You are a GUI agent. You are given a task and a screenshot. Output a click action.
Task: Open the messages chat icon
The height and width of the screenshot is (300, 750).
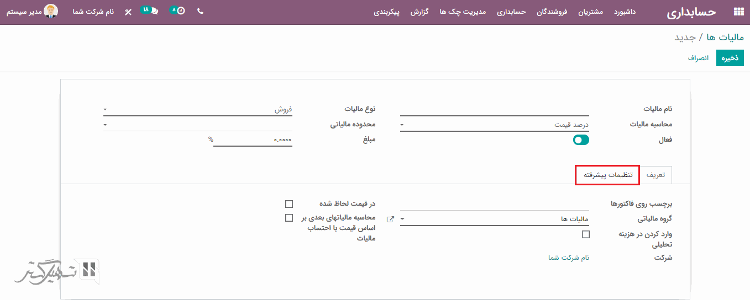click(x=153, y=12)
